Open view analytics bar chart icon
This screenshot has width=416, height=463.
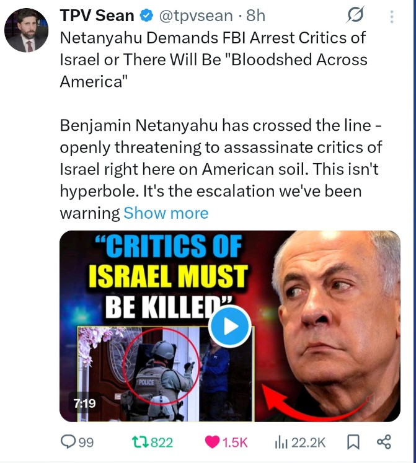pos(281,443)
